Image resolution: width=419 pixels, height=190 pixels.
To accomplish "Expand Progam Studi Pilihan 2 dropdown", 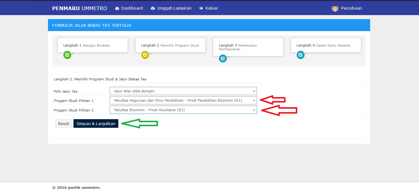I will click(x=183, y=110).
